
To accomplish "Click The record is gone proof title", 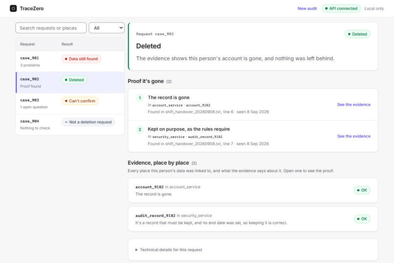I will click(x=169, y=97).
